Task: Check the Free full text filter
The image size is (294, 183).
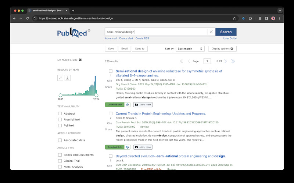Action: [x=60, y=120]
